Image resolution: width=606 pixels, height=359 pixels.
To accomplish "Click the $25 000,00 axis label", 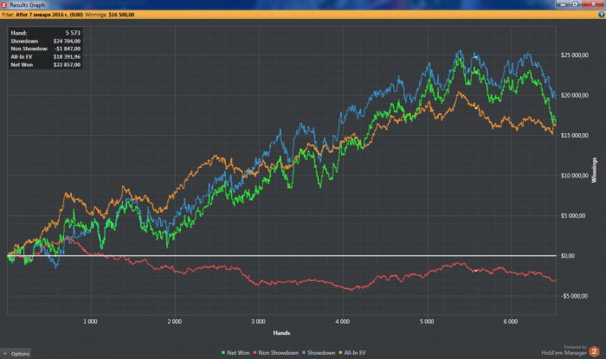I will click(575, 55).
